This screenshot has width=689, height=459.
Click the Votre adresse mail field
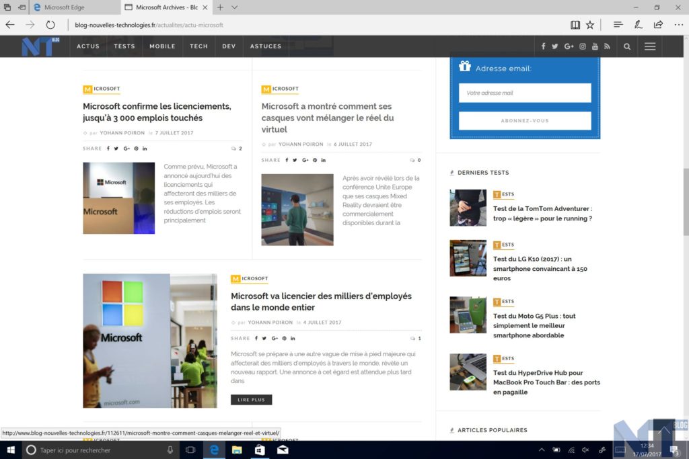(x=525, y=93)
